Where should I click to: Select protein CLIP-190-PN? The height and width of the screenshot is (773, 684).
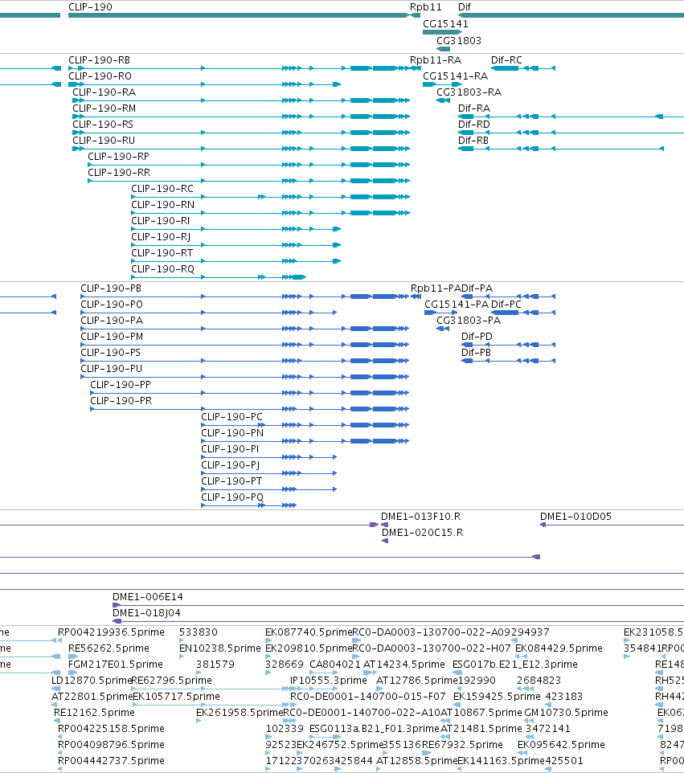tap(305, 441)
